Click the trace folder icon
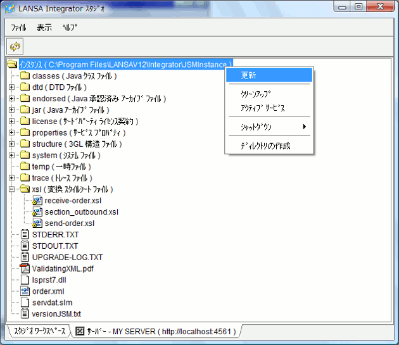 pos(25,178)
